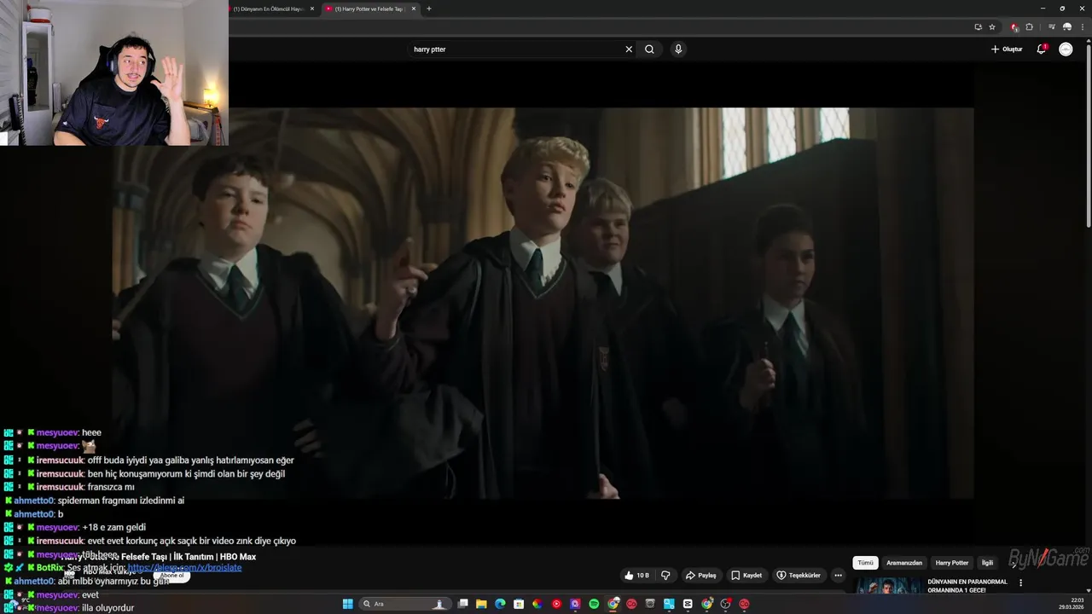Open Chrome three-dot menu
The height and width of the screenshot is (614, 1092).
point(1082,26)
